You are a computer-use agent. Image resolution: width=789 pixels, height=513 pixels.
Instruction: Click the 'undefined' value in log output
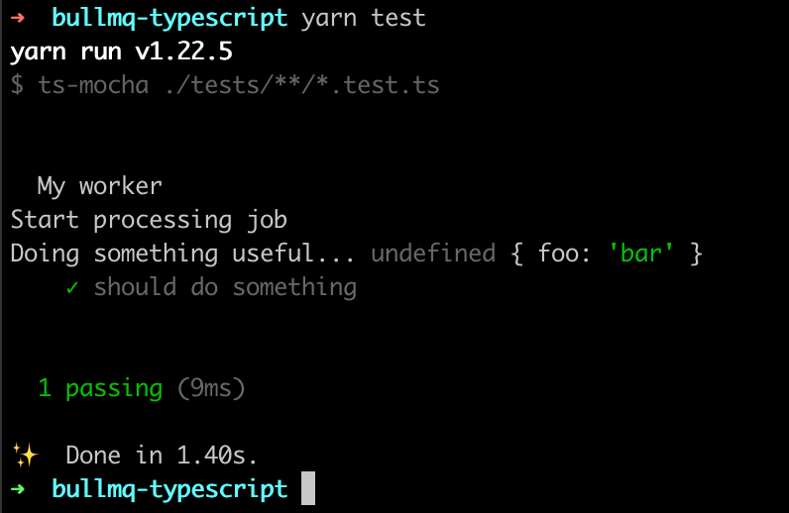point(433,254)
